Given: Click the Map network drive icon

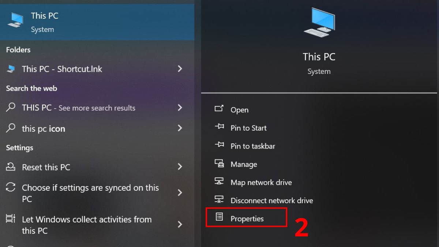Looking at the screenshot, I should (220, 182).
